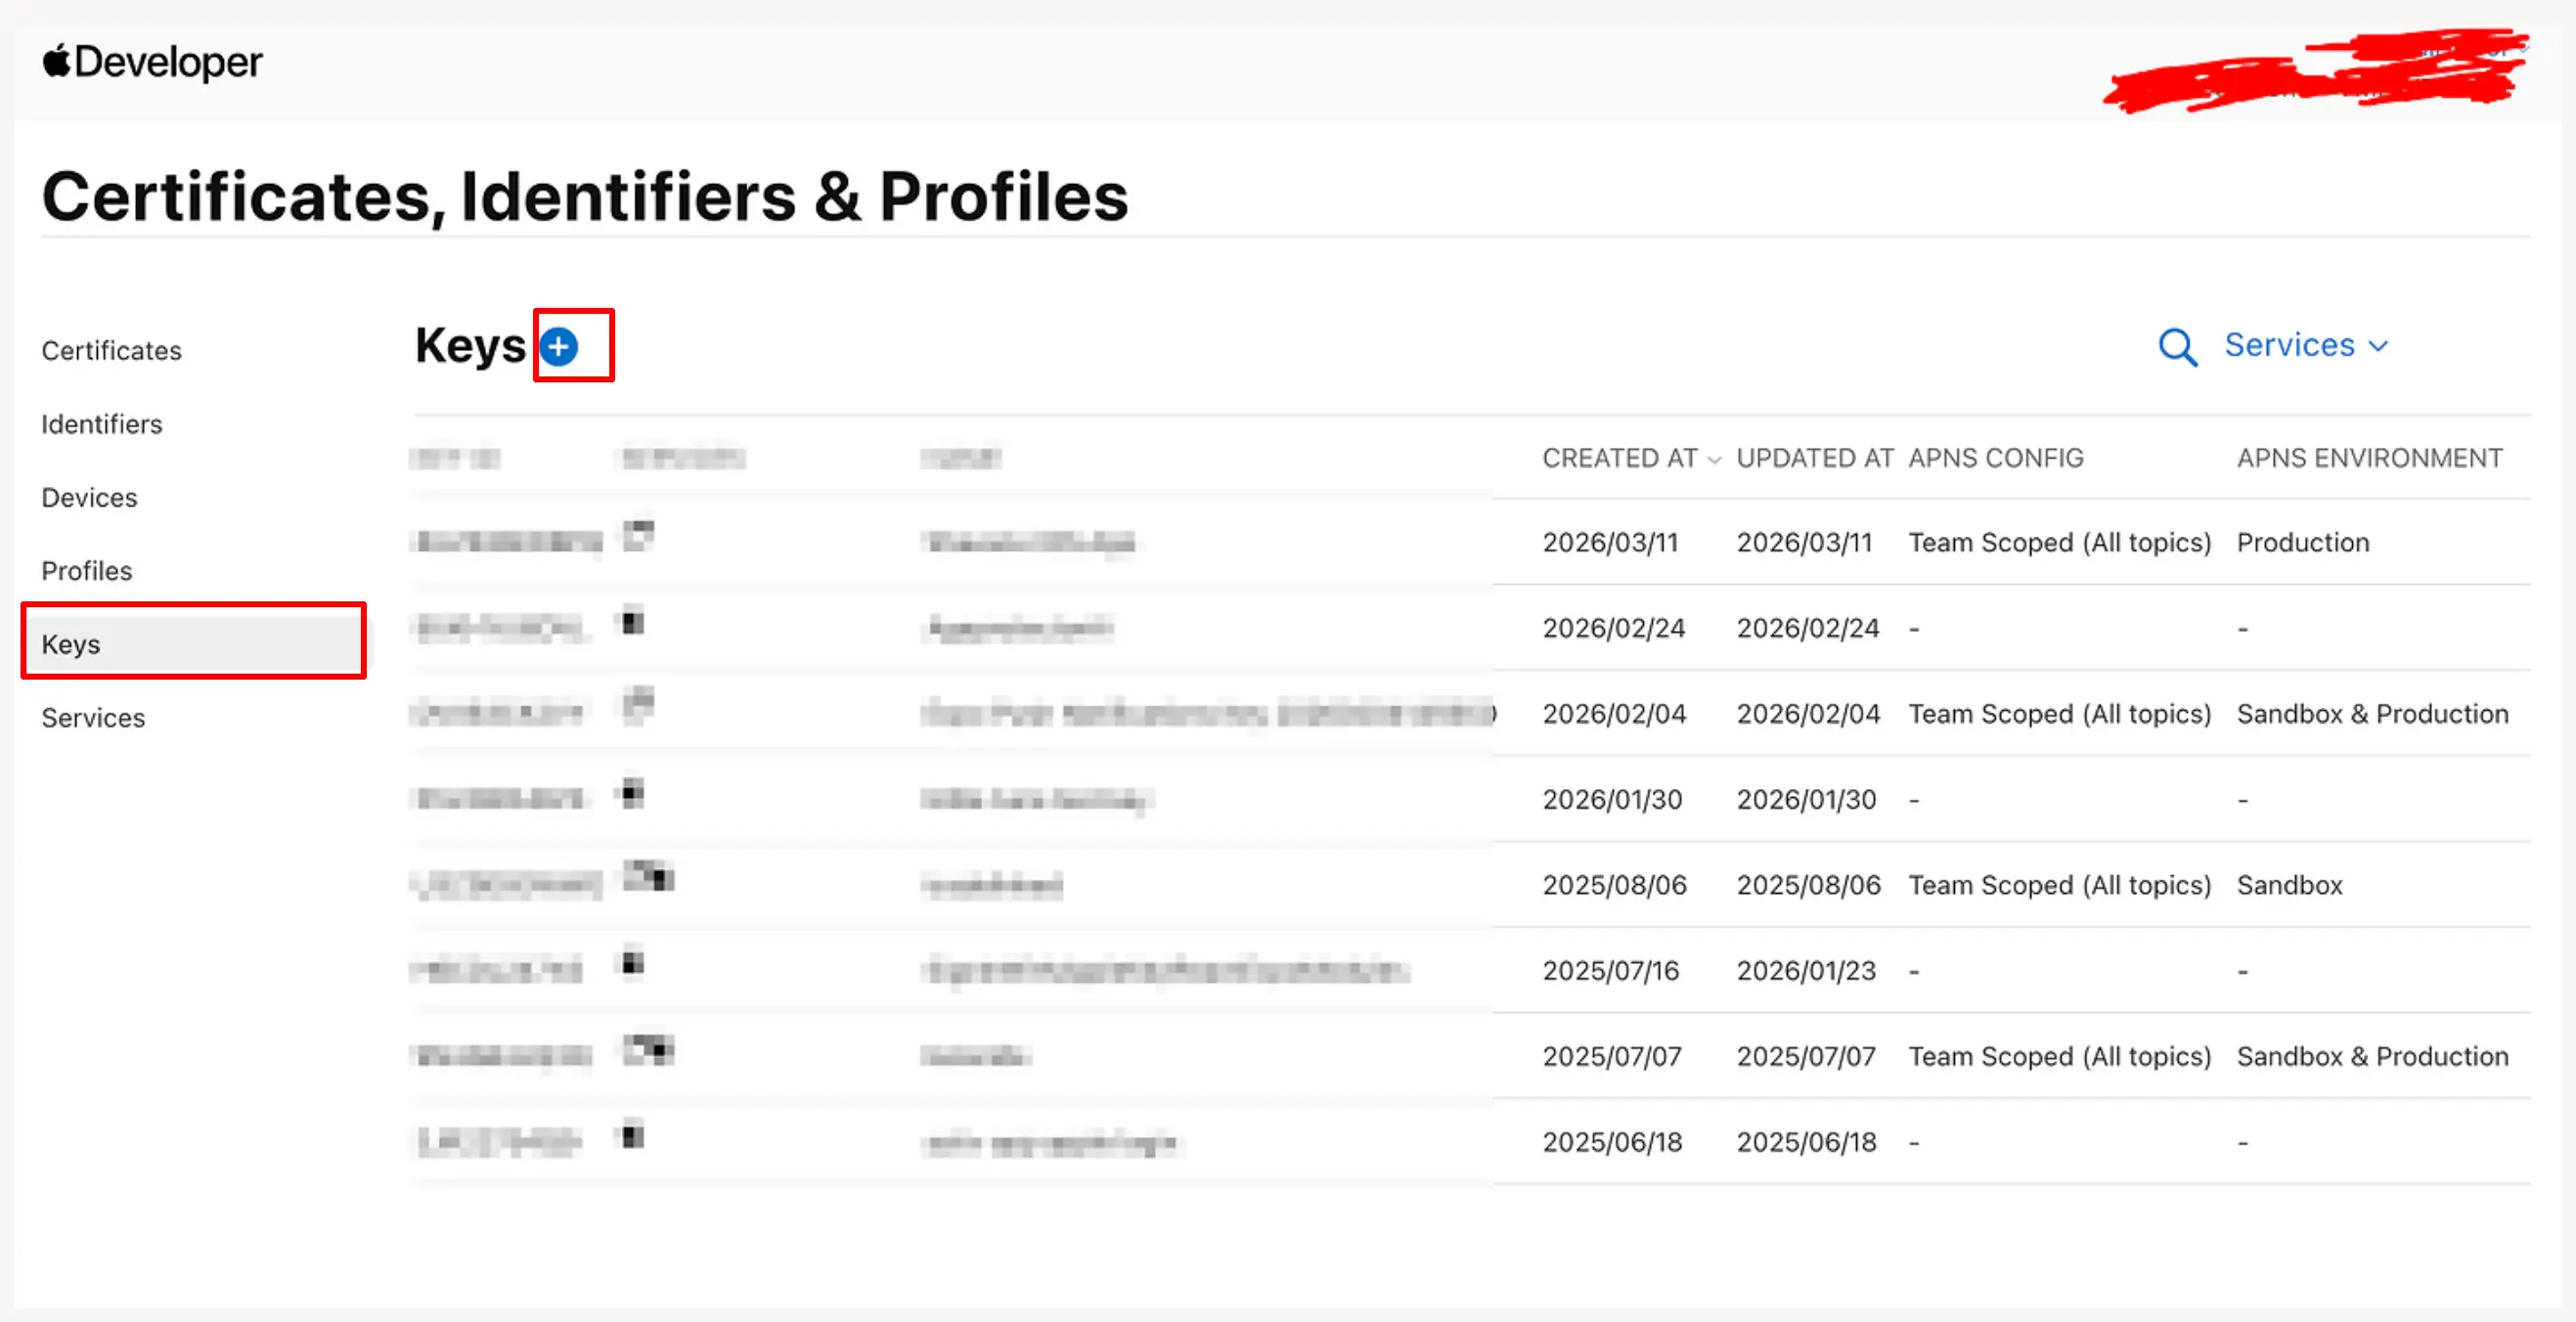The image size is (2576, 1322).
Task: Open the Identifiers section
Action: click(x=101, y=423)
